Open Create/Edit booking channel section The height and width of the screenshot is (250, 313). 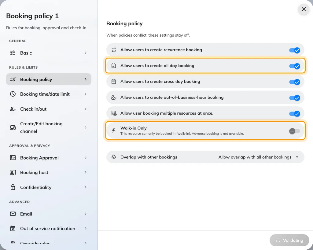[49, 127]
